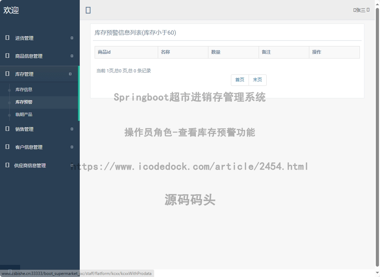The width and height of the screenshot is (380, 277).
Task: Expand the 商品信息管理 arrow
Action: click(x=72, y=56)
